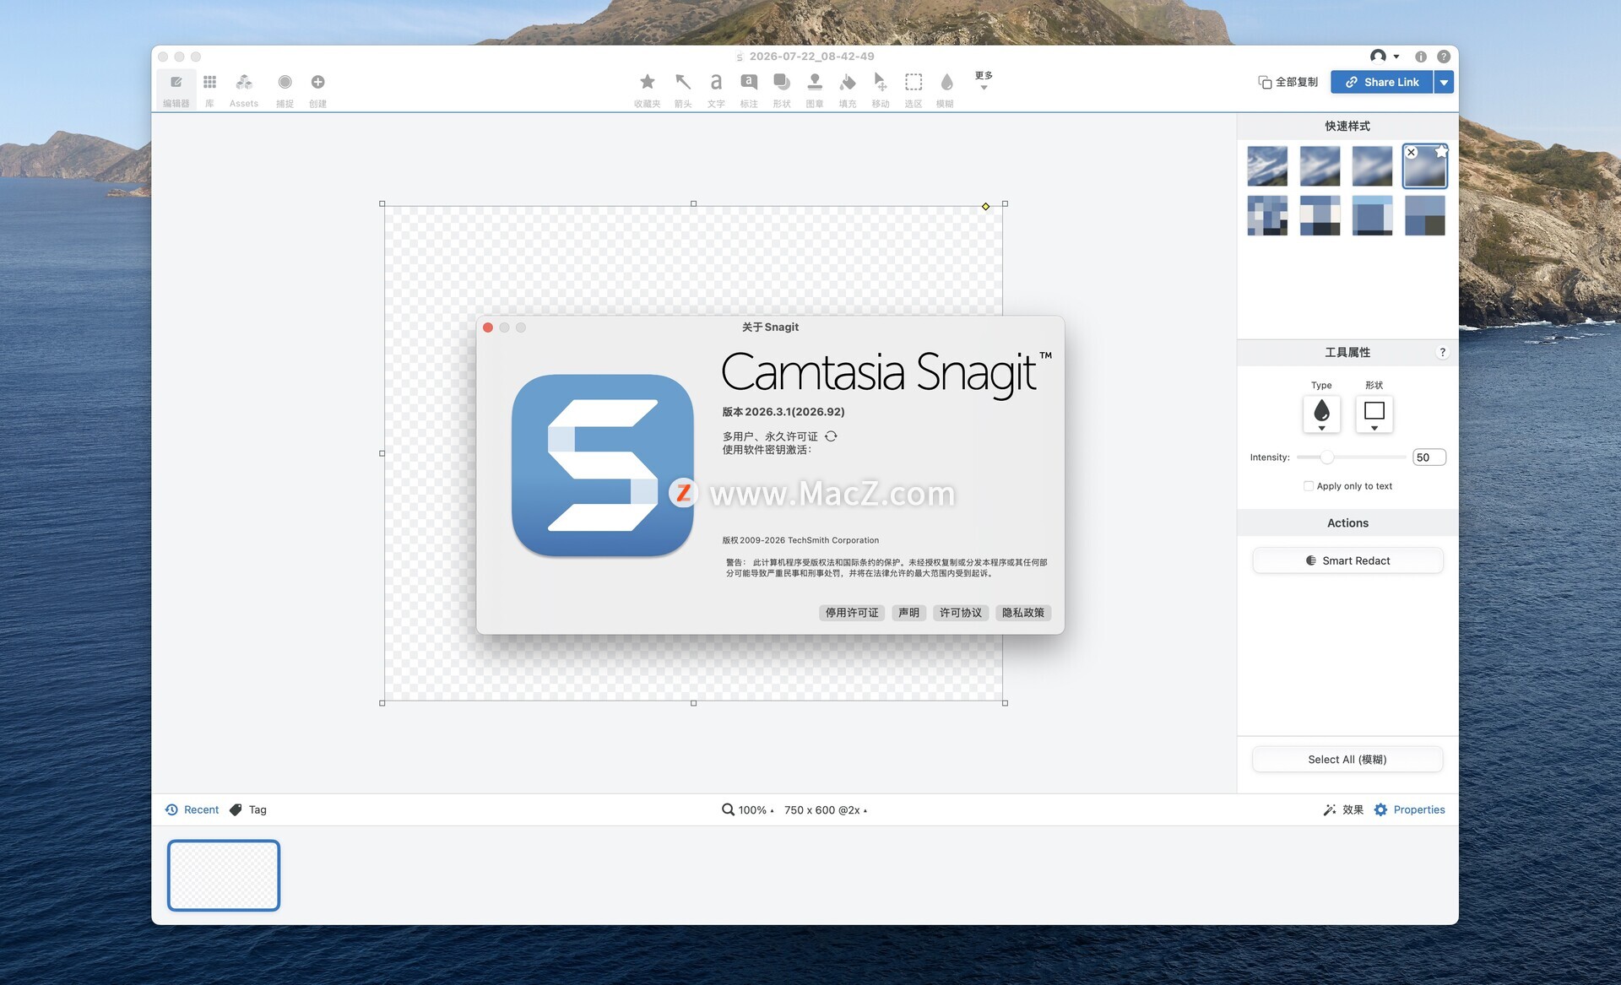Toggle the 效果 effects panel
Viewport: 1621px width, 985px height.
[1343, 809]
